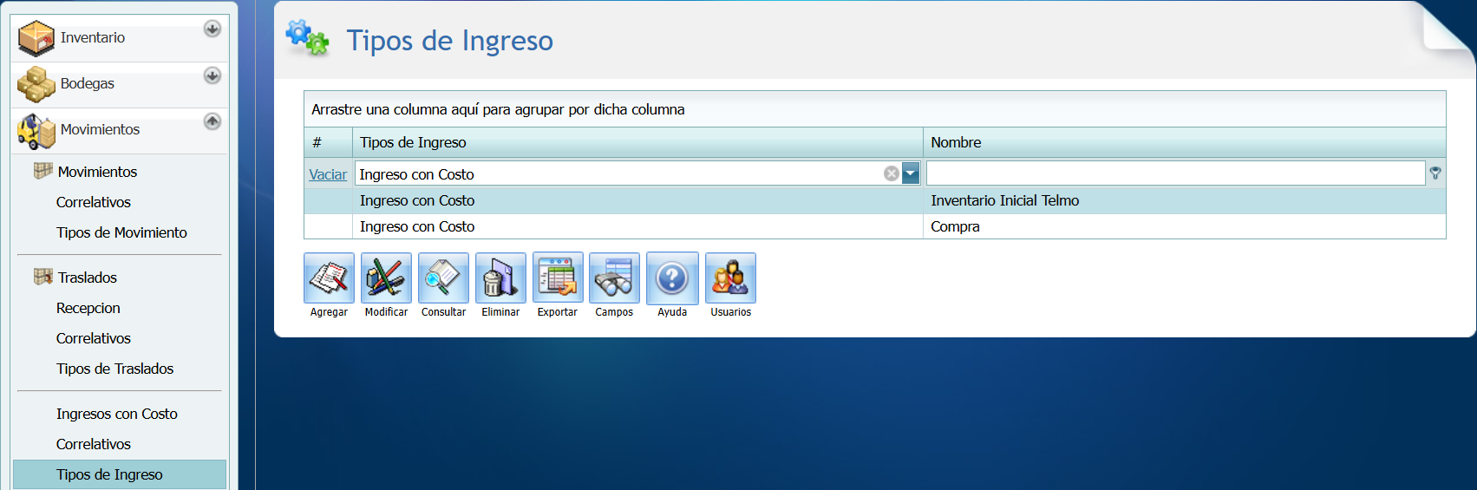Collapse the Movimientos sidebar section
This screenshot has width=1477, height=490.
(212, 121)
